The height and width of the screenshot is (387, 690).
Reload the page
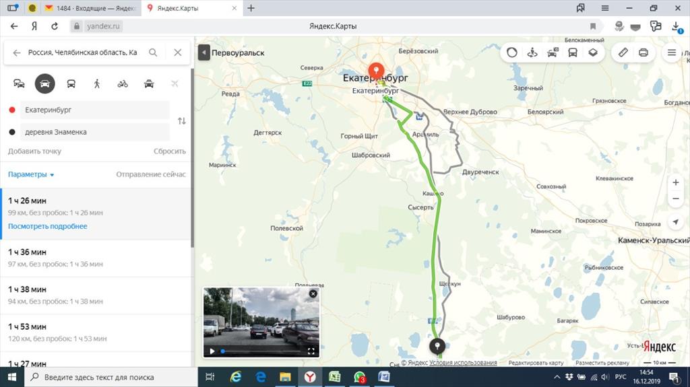pos(55,26)
